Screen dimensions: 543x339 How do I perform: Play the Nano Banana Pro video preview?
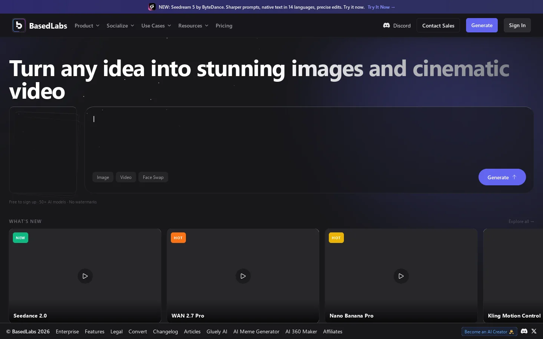click(401, 276)
